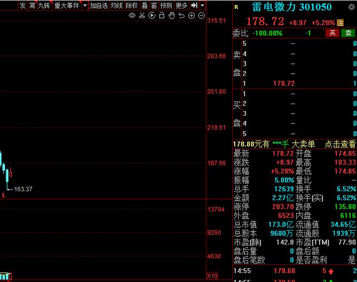Toggle the lock icon above chart
Viewport: 357px width, 282px height.
coord(162,15)
